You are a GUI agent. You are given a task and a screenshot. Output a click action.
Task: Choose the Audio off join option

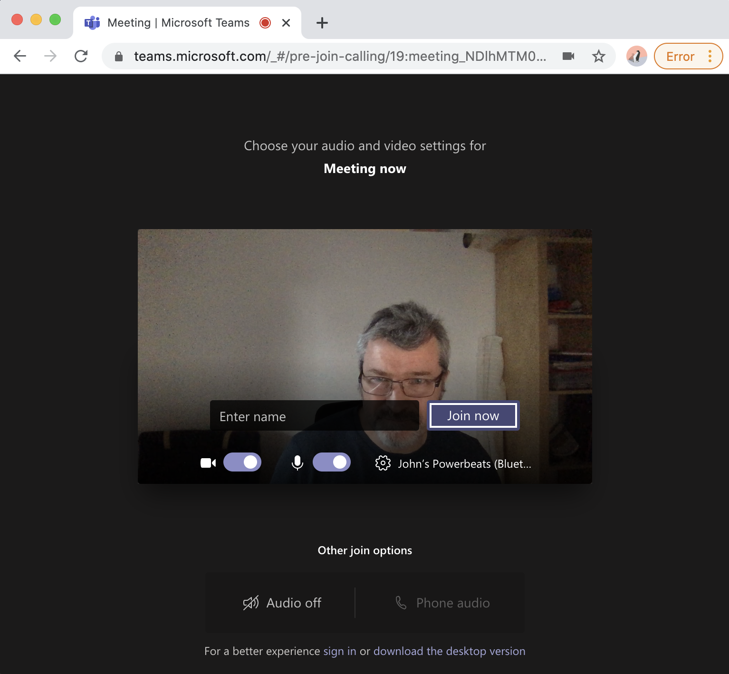tap(282, 603)
